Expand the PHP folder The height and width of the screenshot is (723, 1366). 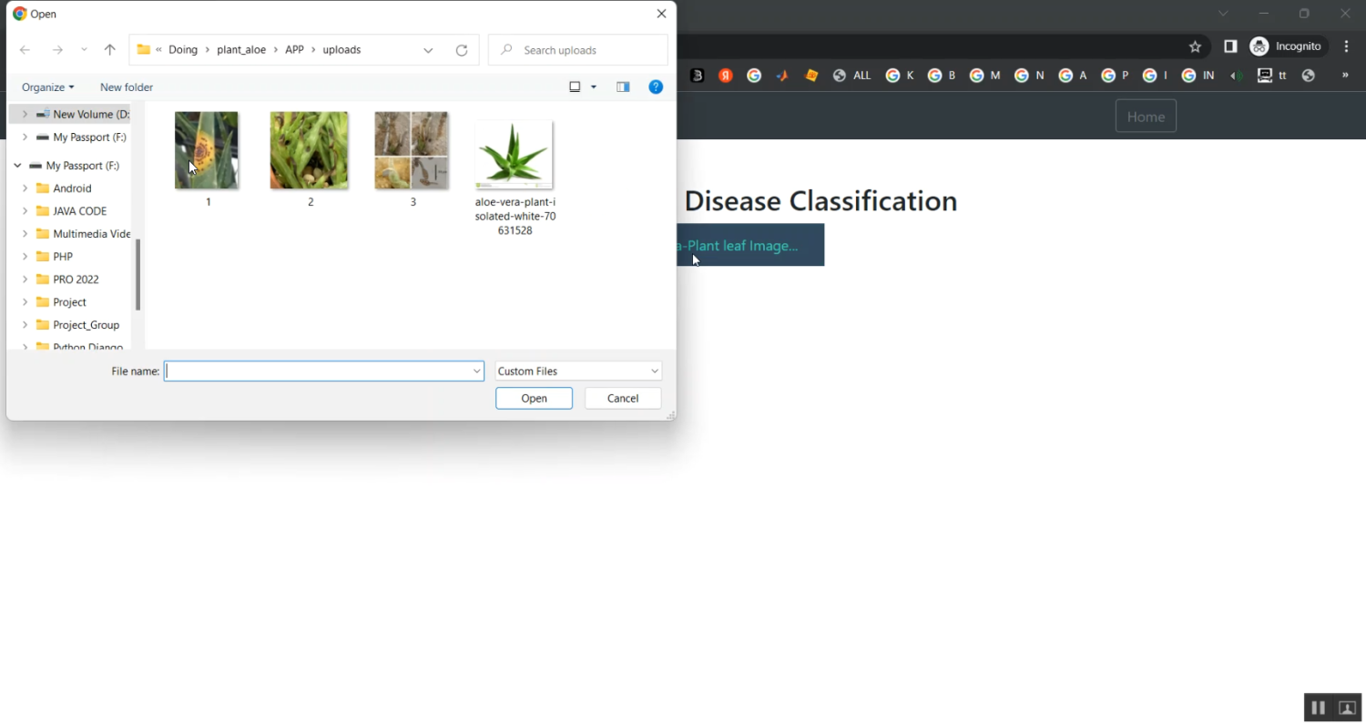click(25, 257)
